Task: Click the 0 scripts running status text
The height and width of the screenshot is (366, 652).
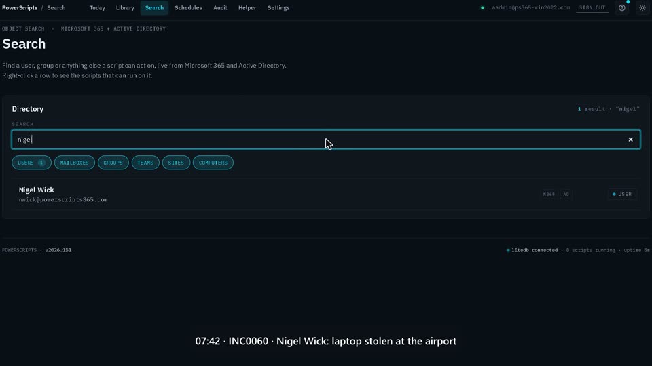Action: coord(590,250)
